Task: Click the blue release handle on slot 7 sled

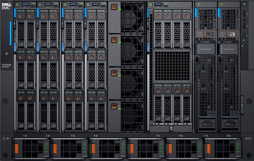Action: (x=196, y=12)
